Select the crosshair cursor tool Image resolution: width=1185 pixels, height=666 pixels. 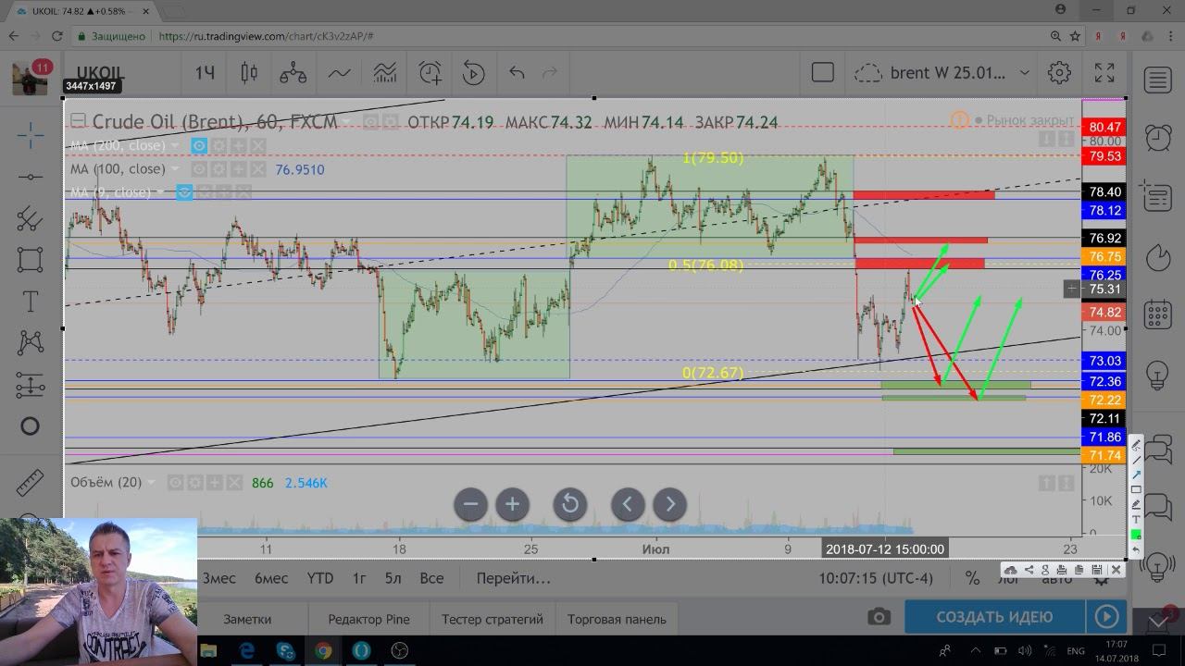pyautogui.click(x=30, y=135)
